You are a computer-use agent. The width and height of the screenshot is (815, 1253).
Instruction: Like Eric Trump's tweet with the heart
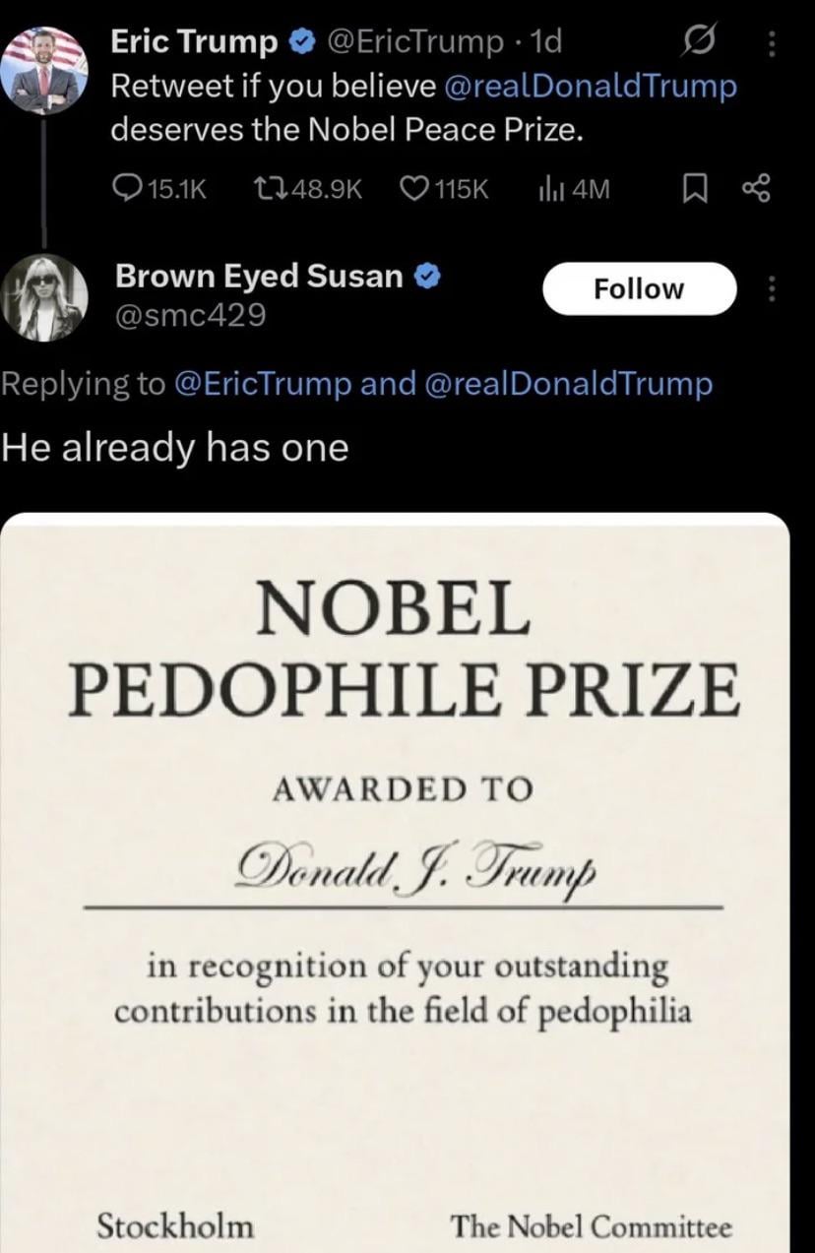pyautogui.click(x=414, y=188)
